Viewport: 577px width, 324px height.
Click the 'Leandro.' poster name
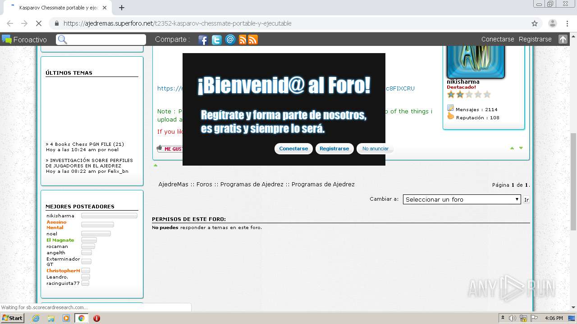pyautogui.click(x=57, y=277)
